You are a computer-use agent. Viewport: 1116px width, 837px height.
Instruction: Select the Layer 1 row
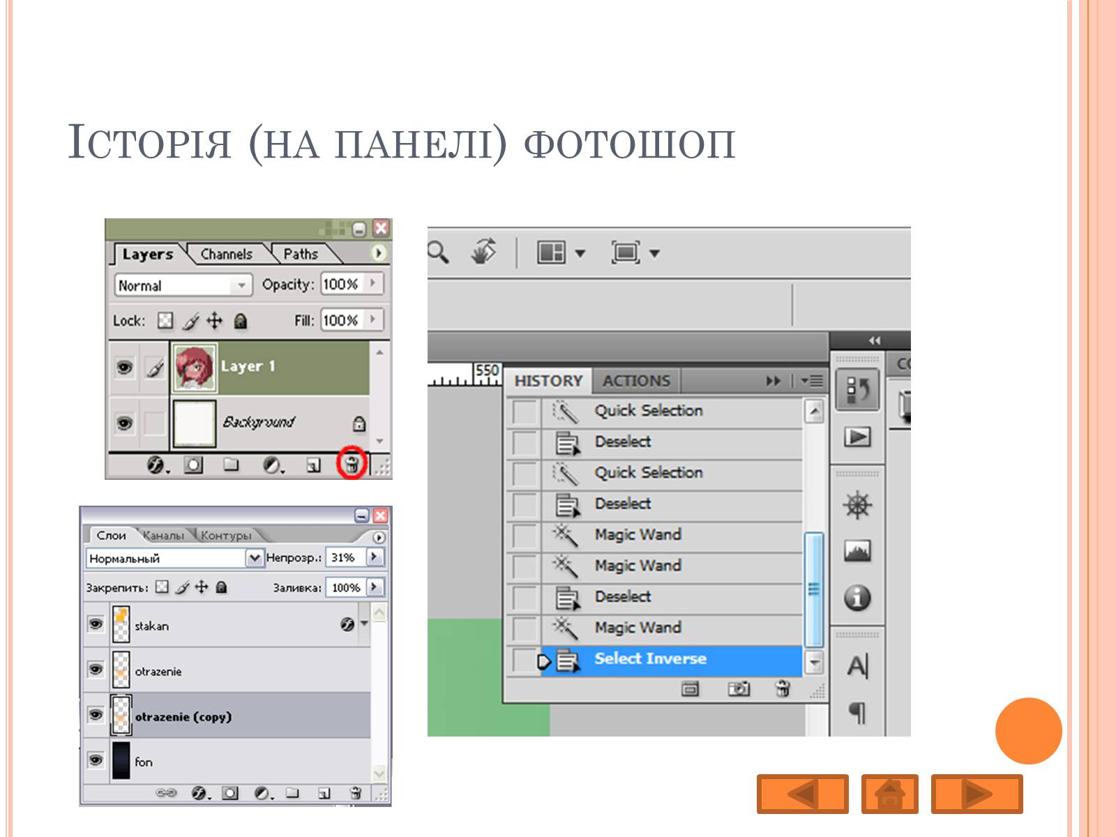pyautogui.click(x=239, y=367)
